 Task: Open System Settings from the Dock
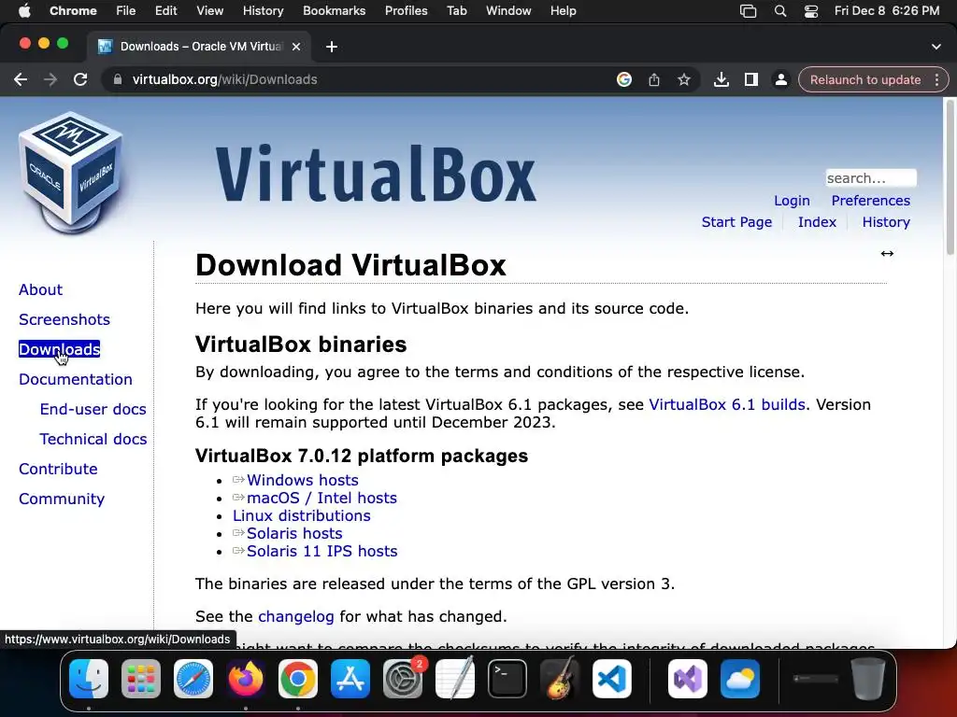[x=403, y=678]
